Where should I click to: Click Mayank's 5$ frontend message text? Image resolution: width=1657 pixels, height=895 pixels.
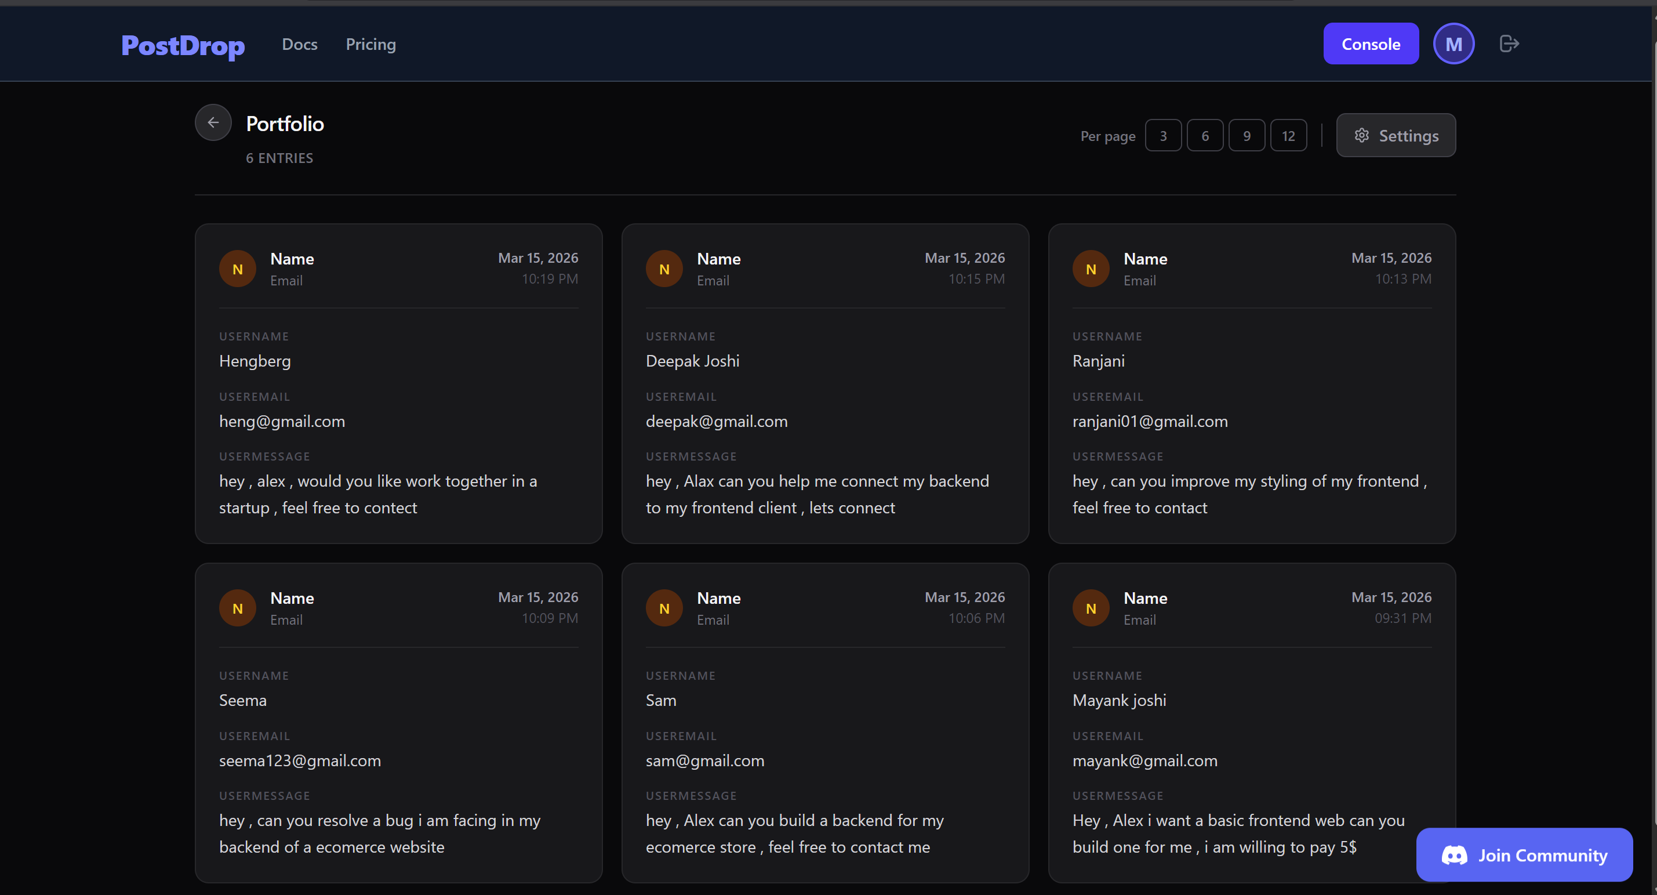[x=1238, y=834]
